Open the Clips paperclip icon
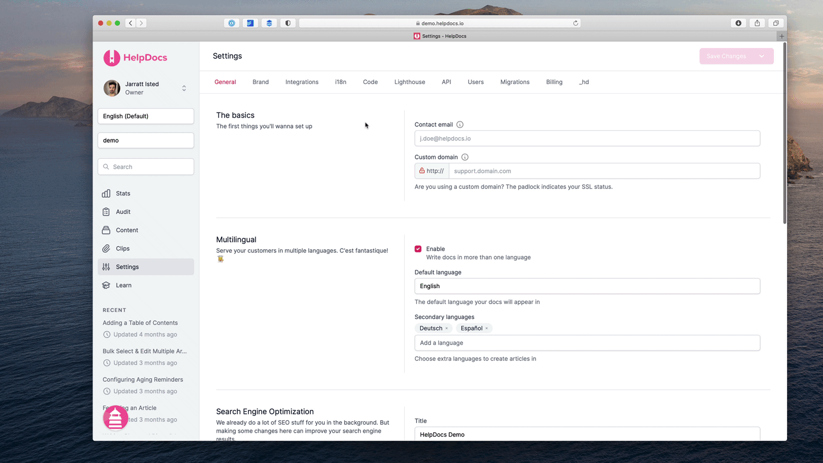 [x=106, y=248]
